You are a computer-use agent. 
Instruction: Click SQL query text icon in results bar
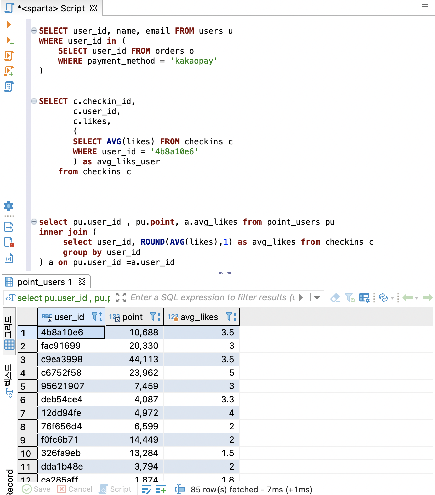click(x=10, y=298)
